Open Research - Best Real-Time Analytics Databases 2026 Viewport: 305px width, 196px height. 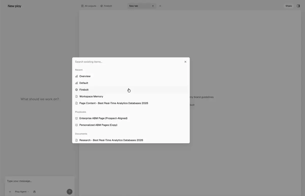pos(131,140)
